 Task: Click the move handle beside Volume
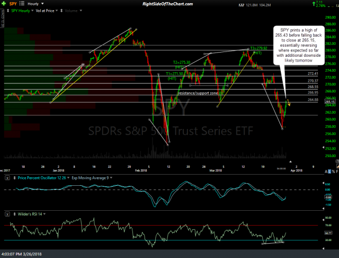[x=61, y=11]
